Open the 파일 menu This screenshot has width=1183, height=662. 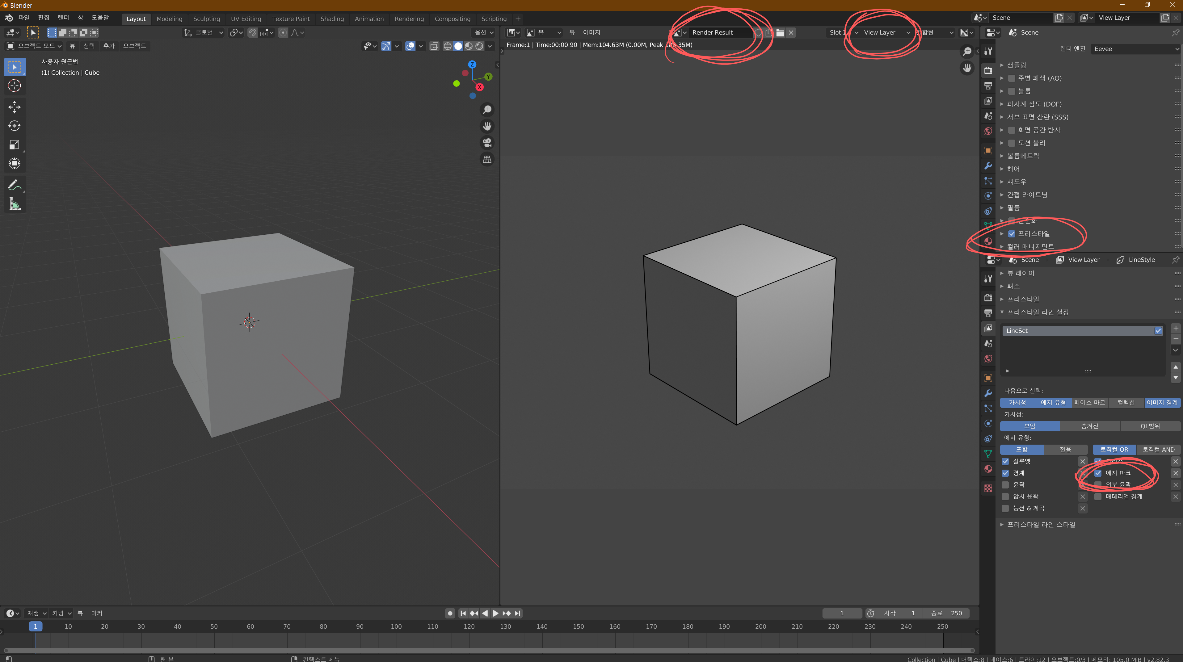pyautogui.click(x=24, y=18)
